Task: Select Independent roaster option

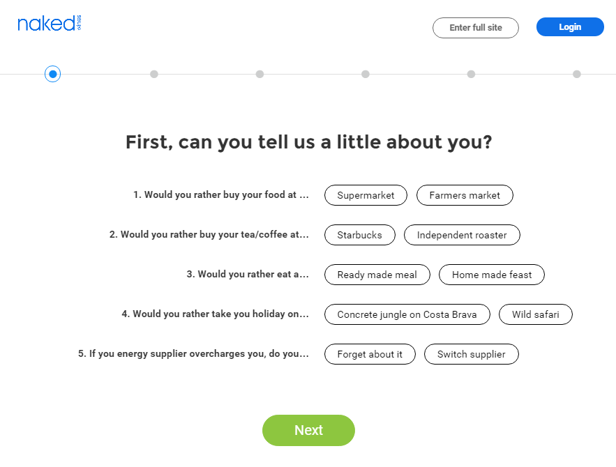Action: pyautogui.click(x=462, y=235)
